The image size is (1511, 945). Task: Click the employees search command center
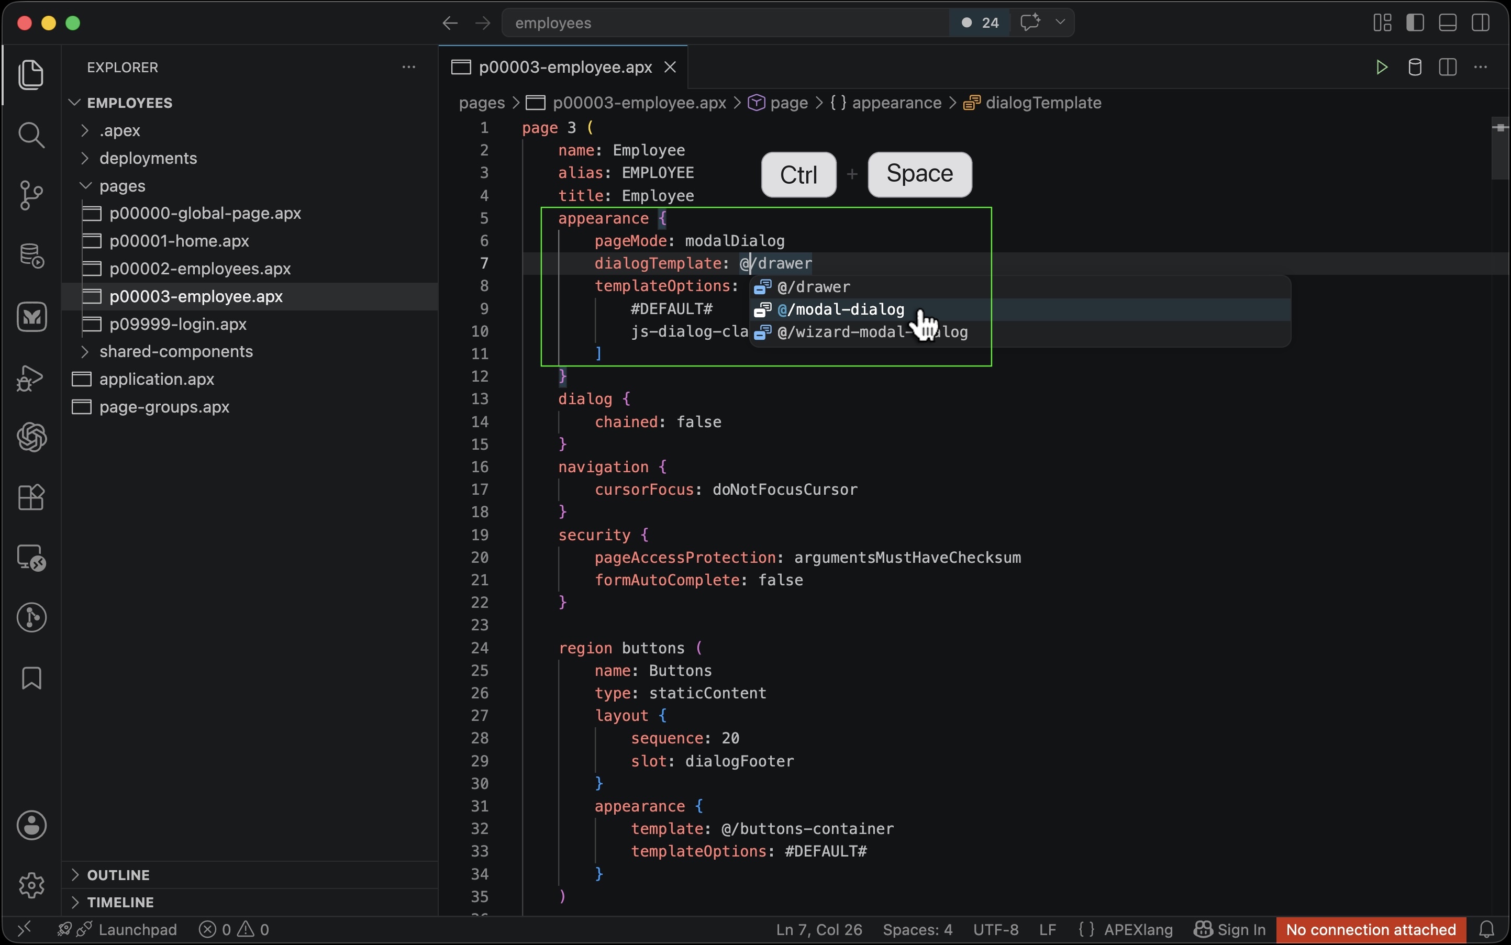(725, 23)
